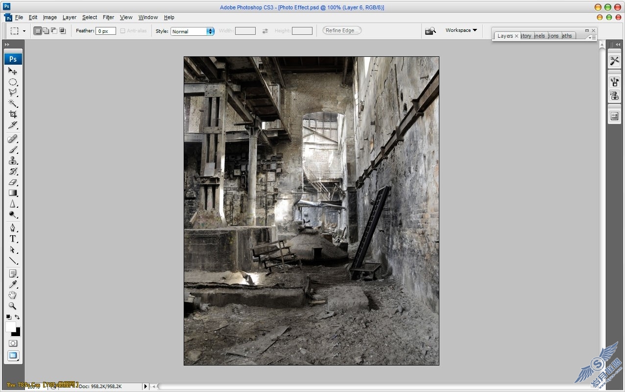Screen dimensions: 625x392
Task: Choose Intersect with selection mode
Action: pos(63,31)
